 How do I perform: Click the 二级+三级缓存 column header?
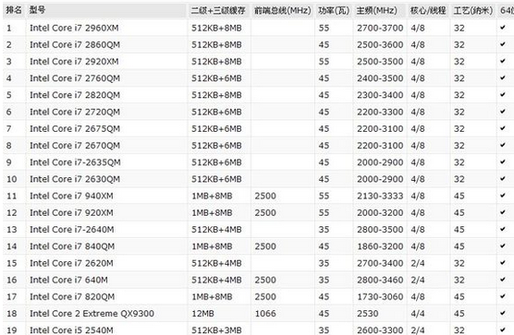[218, 10]
